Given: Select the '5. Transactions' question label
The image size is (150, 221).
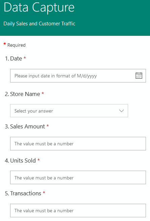Looking at the screenshot, I should (x=23, y=193).
